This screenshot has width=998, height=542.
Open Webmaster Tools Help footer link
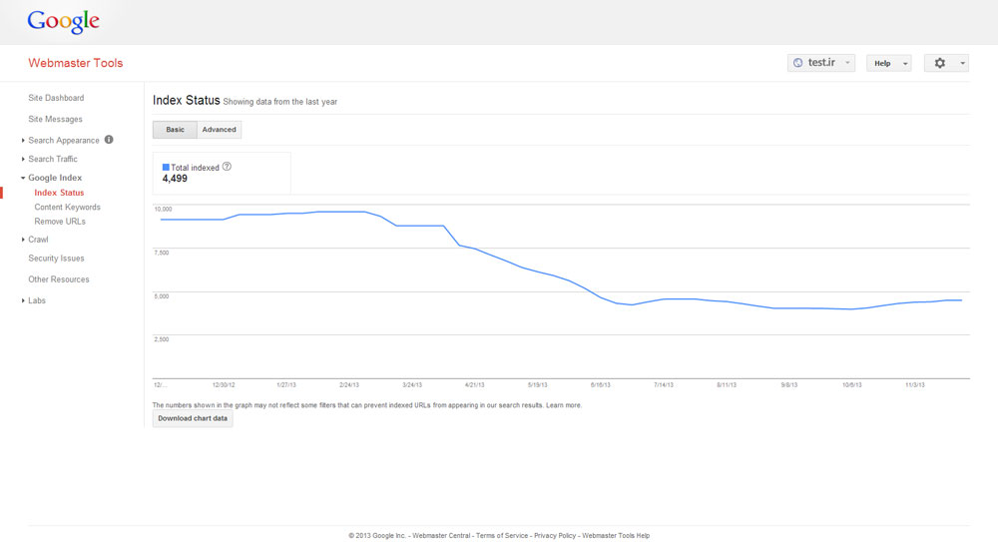pos(616,536)
